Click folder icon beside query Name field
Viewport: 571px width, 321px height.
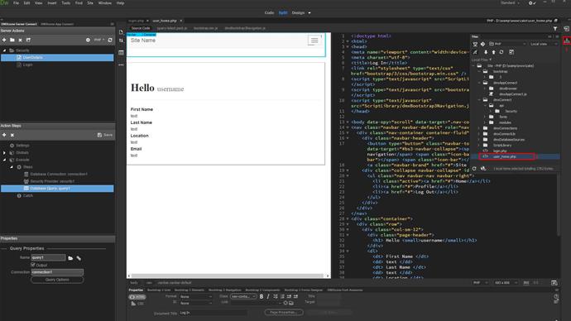click(70, 258)
